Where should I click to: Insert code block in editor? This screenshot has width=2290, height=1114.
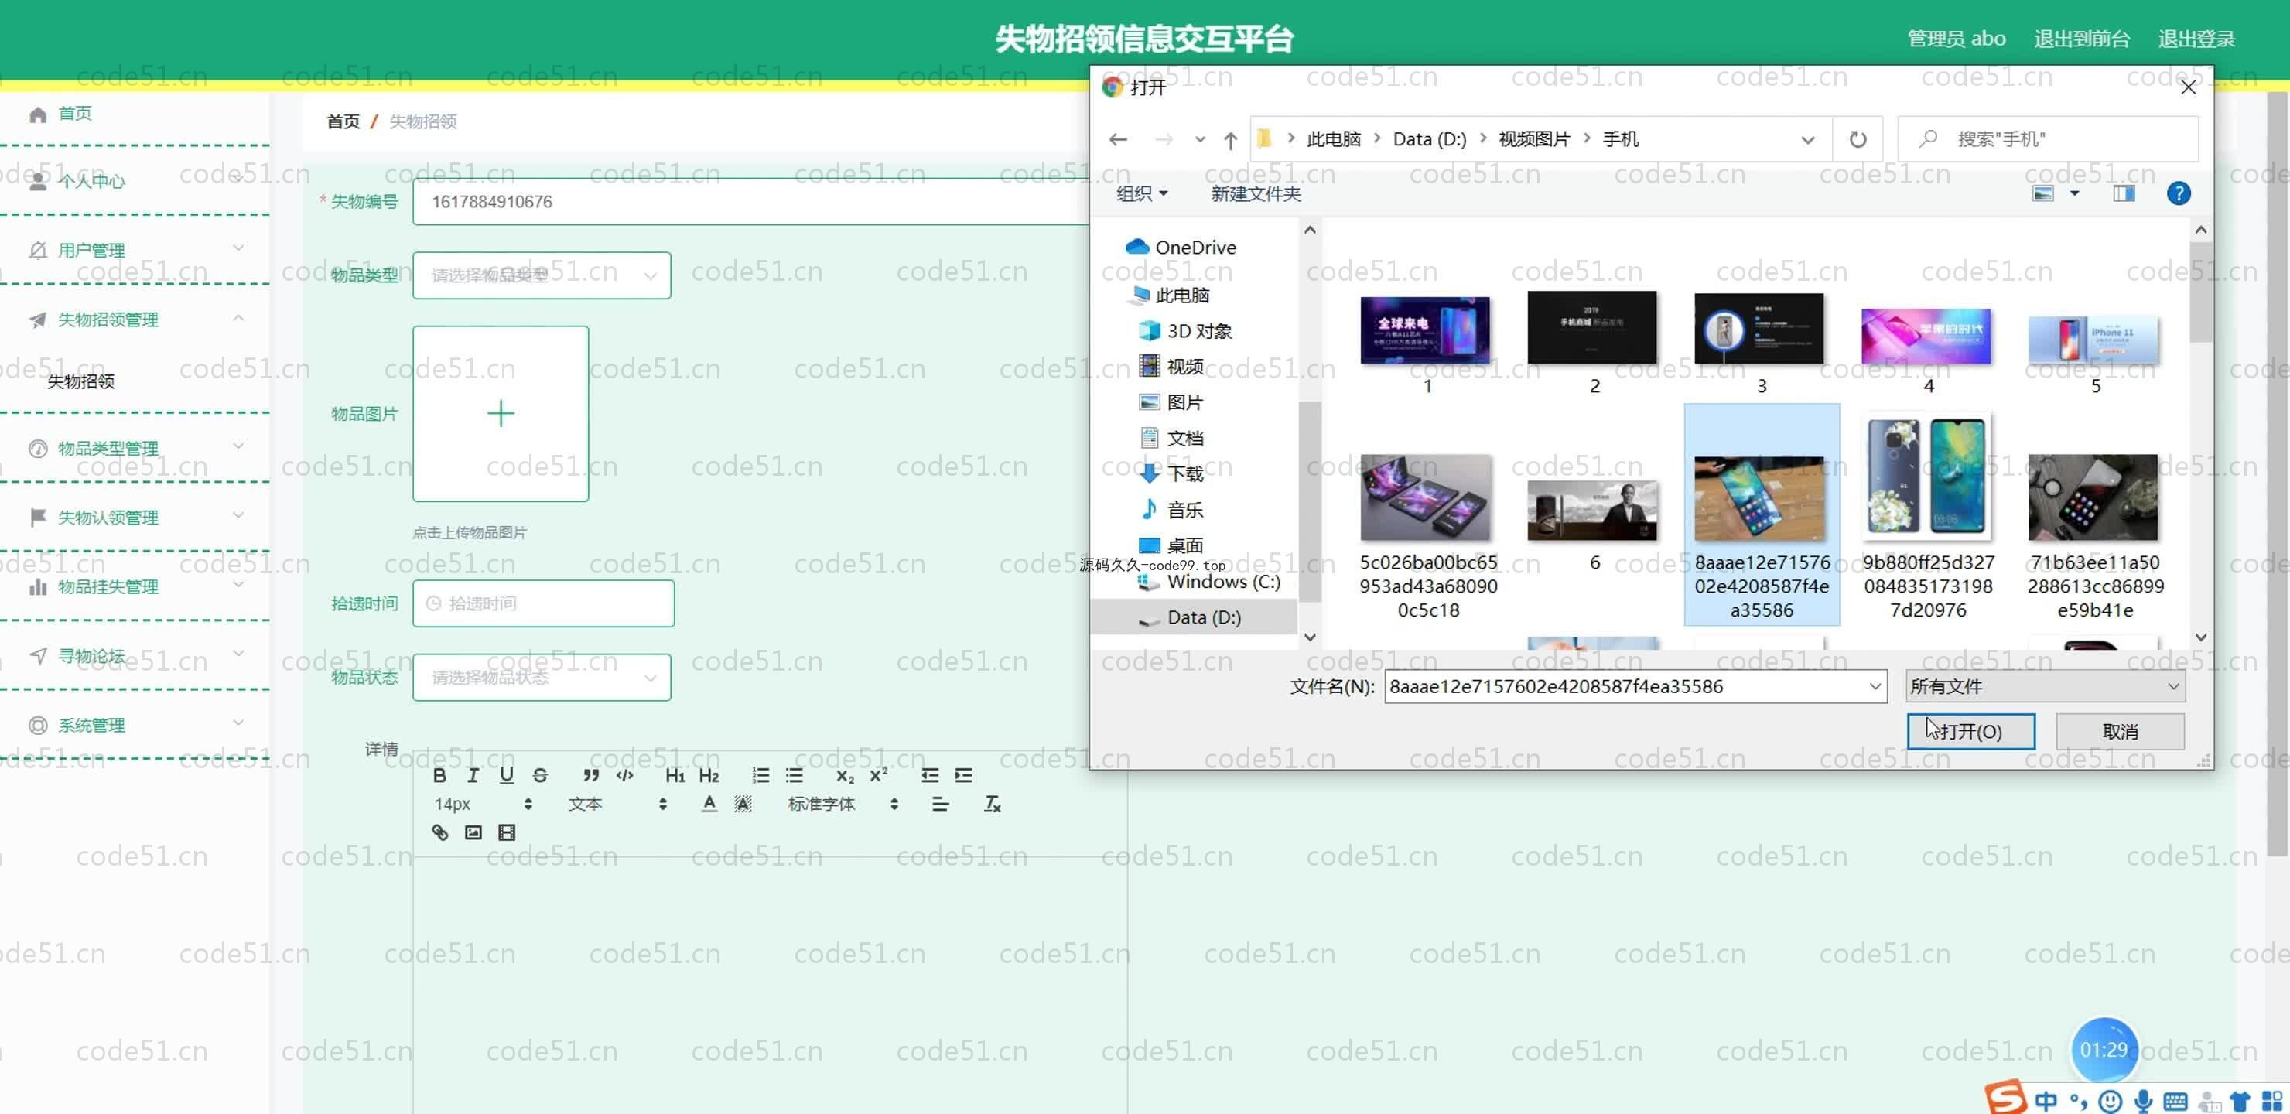[625, 775]
